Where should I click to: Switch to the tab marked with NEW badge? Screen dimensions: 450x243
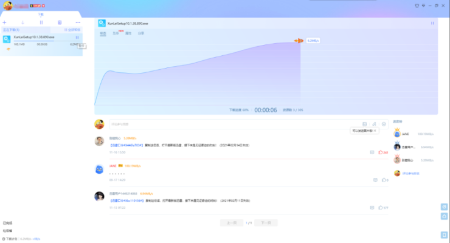pyautogui.click(x=116, y=33)
